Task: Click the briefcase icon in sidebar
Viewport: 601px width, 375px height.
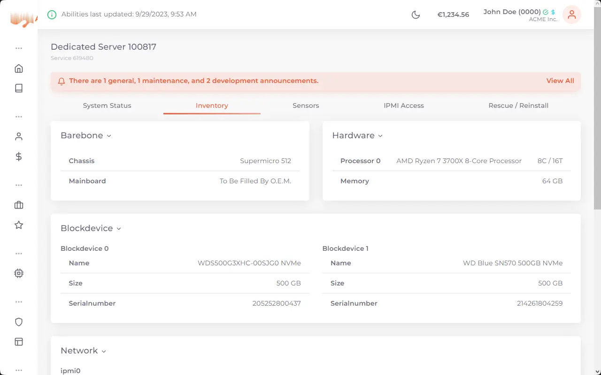Action: pyautogui.click(x=19, y=205)
